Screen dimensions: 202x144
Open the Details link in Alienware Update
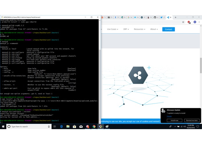(169, 116)
